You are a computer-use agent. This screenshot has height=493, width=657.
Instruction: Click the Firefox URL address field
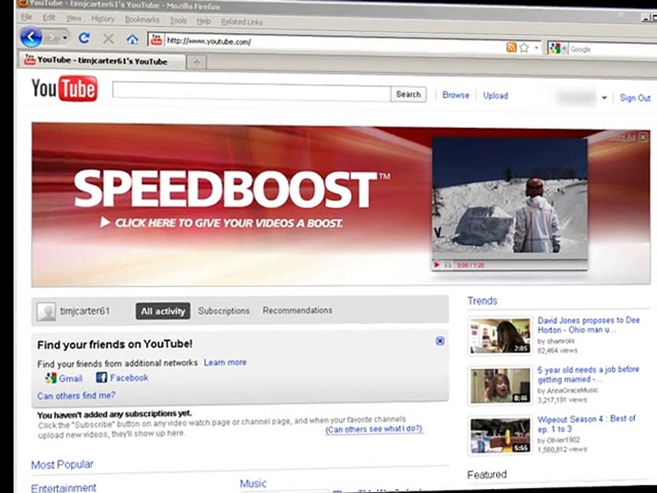coord(334,42)
